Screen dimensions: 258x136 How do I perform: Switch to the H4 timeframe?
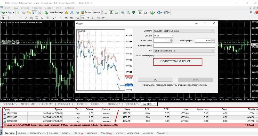(88, 18)
